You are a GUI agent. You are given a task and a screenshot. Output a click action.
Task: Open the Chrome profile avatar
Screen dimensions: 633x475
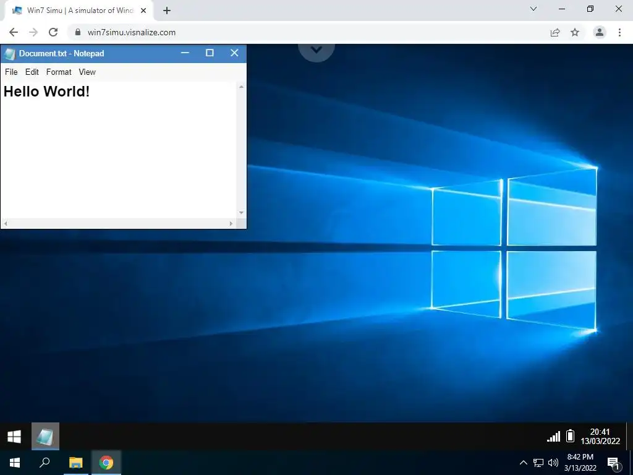(x=600, y=32)
